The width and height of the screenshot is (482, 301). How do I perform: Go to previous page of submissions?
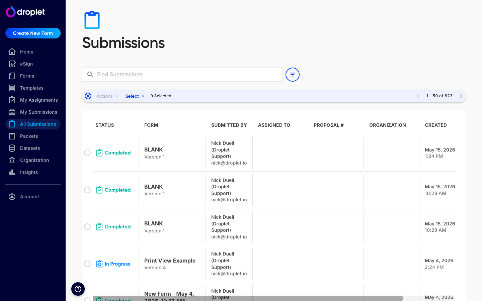click(x=417, y=96)
